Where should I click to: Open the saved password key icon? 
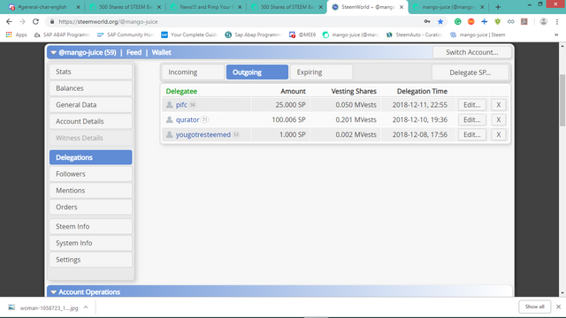pos(427,21)
